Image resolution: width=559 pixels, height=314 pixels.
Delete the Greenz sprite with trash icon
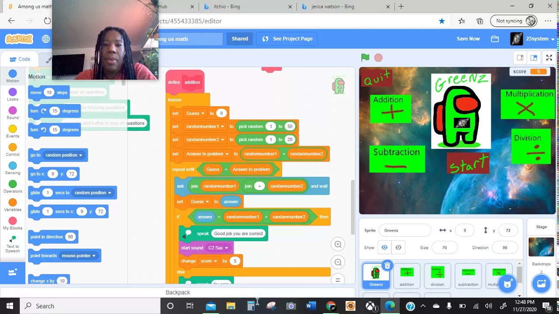coord(387,266)
